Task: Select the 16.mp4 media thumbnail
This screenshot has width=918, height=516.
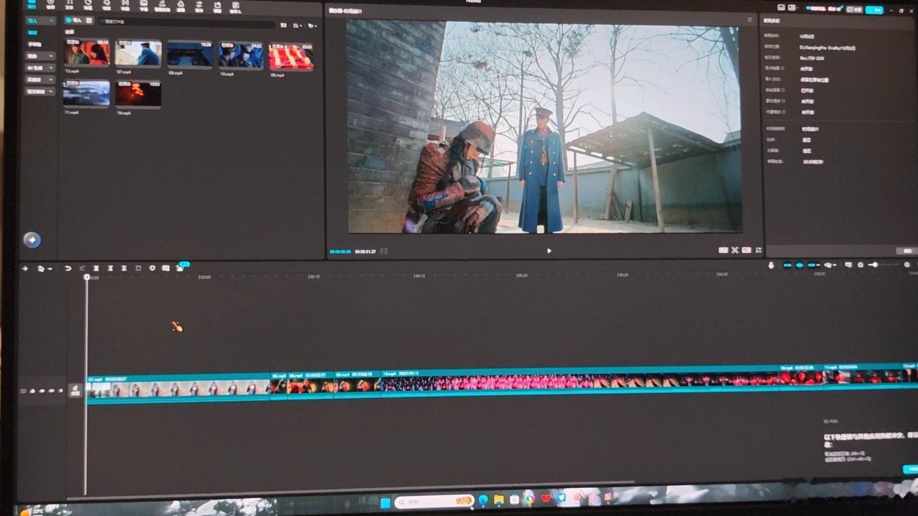Action: point(241,55)
